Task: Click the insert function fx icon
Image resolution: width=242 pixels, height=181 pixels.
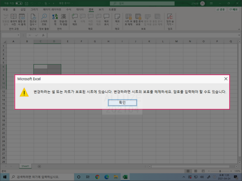Action: [x=43, y=35]
